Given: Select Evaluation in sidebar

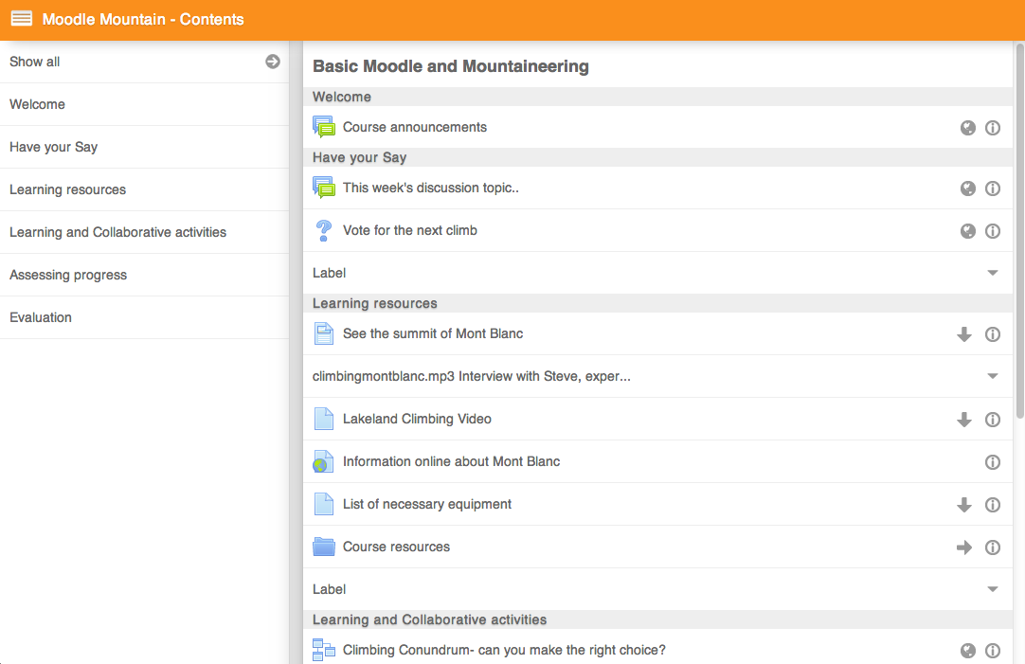Looking at the screenshot, I should [x=145, y=317].
